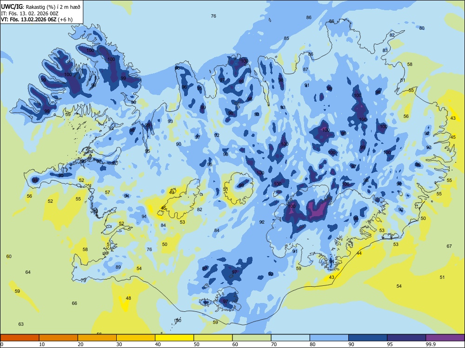Click the humidity value 89 on the map

click(118, 267)
